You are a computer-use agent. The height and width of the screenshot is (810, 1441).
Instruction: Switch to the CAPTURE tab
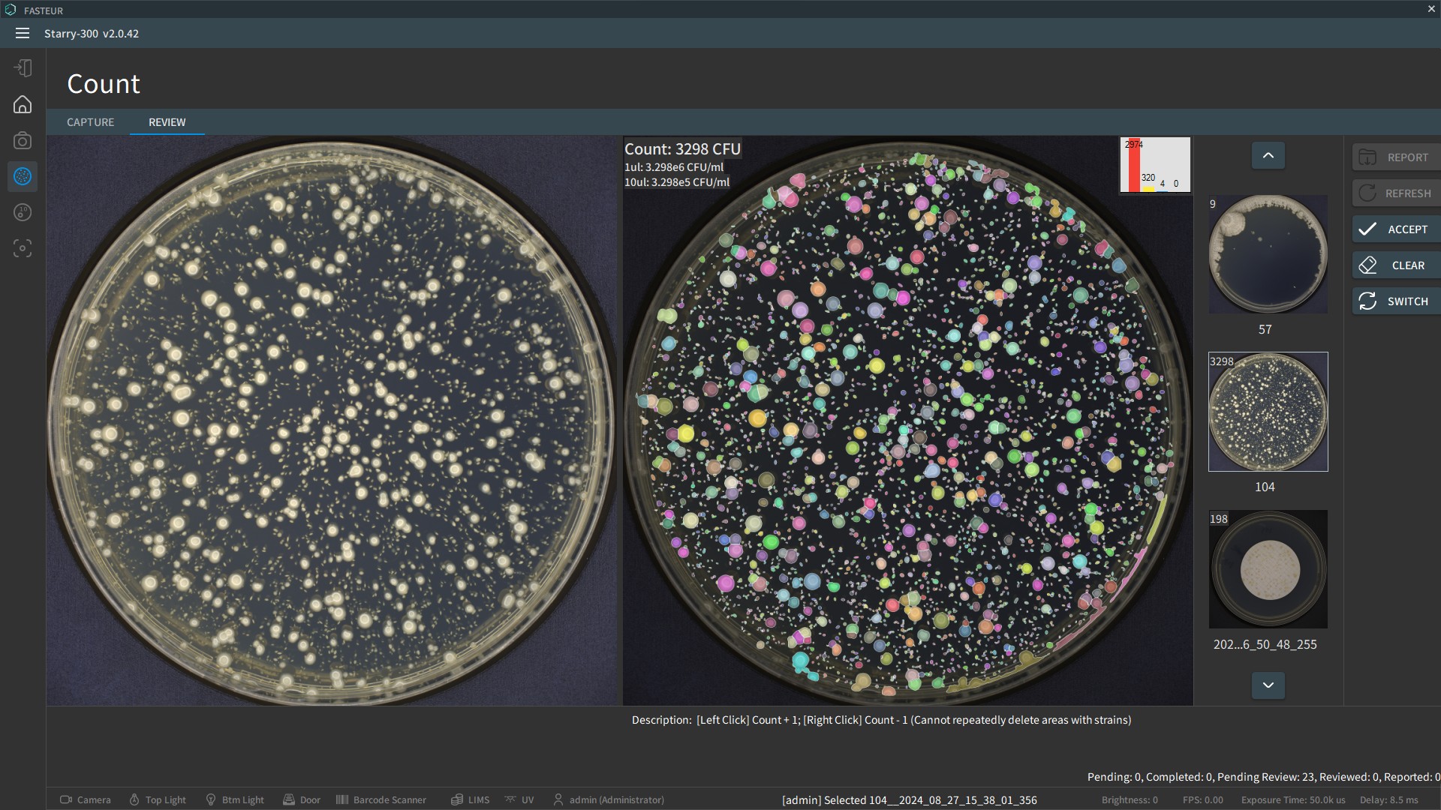[x=90, y=122]
